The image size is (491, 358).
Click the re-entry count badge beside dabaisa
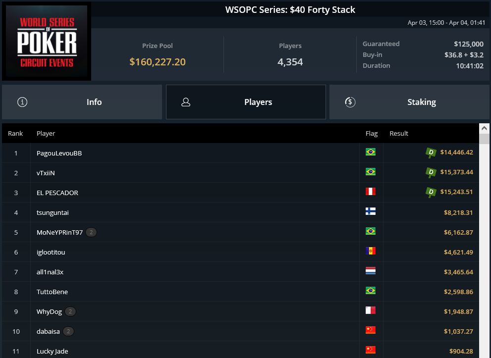68,331
